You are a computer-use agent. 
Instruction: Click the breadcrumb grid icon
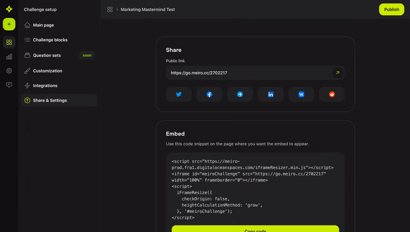(110, 9)
